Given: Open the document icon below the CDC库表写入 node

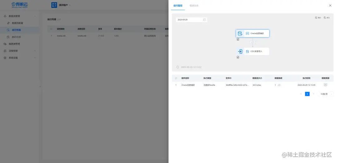Looking at the screenshot, I should pyautogui.click(x=238, y=57).
